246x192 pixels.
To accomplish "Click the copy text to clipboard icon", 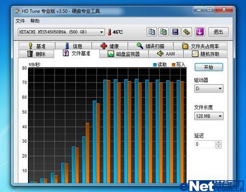I will [152, 32].
